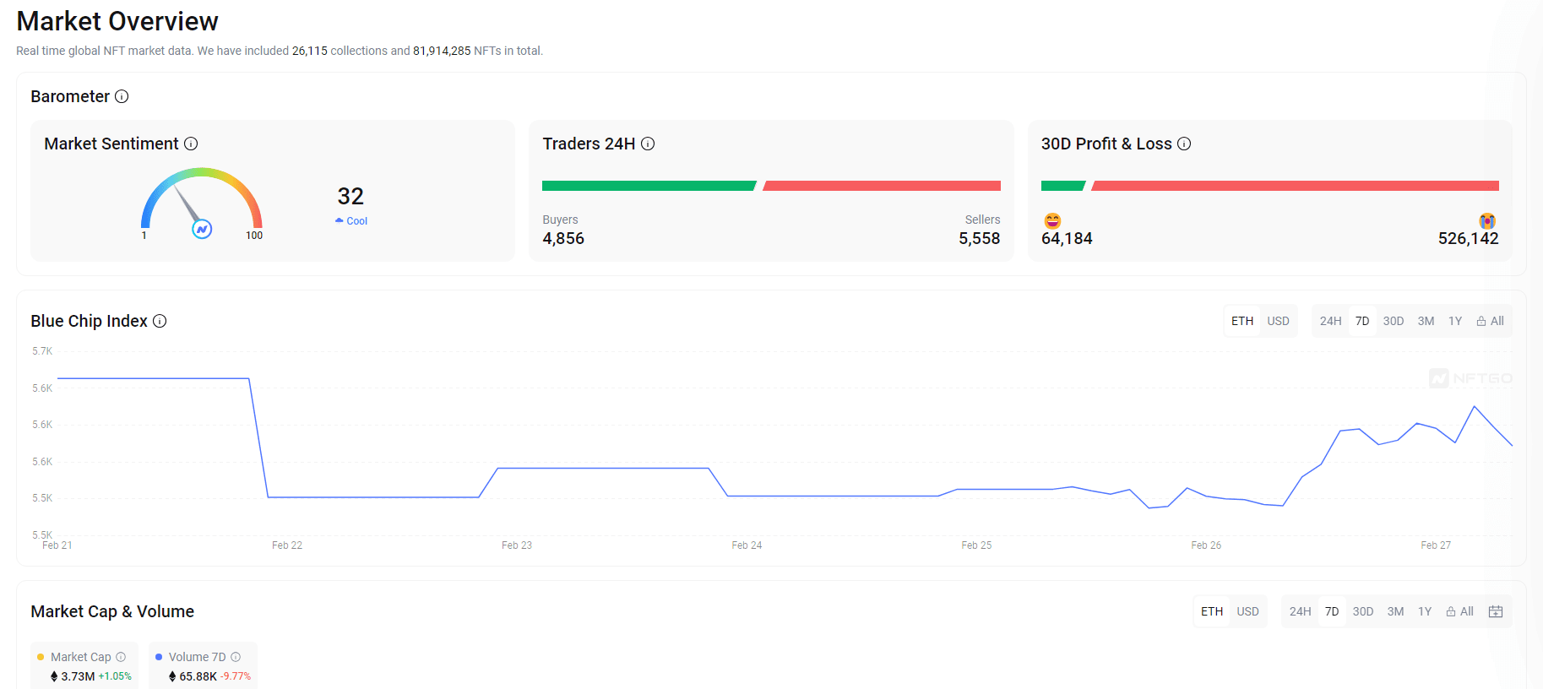Click the Market Cap value 3.73M
The image size is (1543, 689).
click(x=78, y=676)
